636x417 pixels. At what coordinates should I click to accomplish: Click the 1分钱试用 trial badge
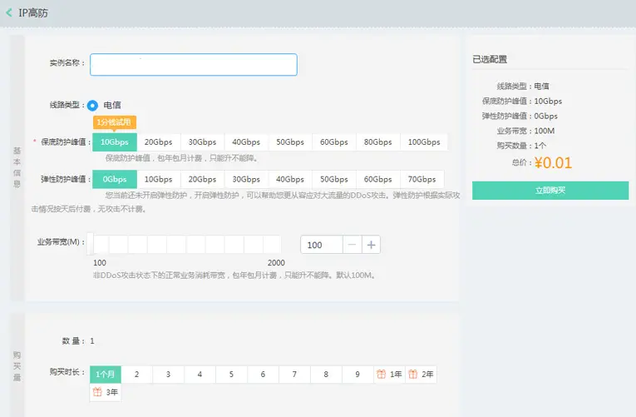pyautogui.click(x=114, y=122)
